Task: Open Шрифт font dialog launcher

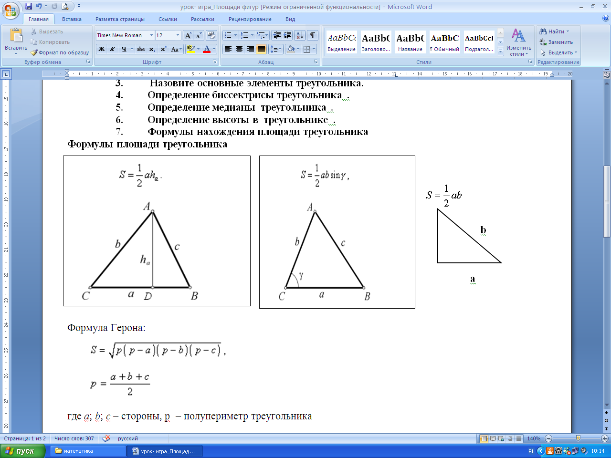Action: point(215,62)
